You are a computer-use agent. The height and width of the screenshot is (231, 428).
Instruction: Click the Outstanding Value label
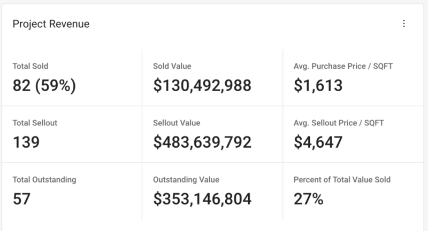(186, 180)
